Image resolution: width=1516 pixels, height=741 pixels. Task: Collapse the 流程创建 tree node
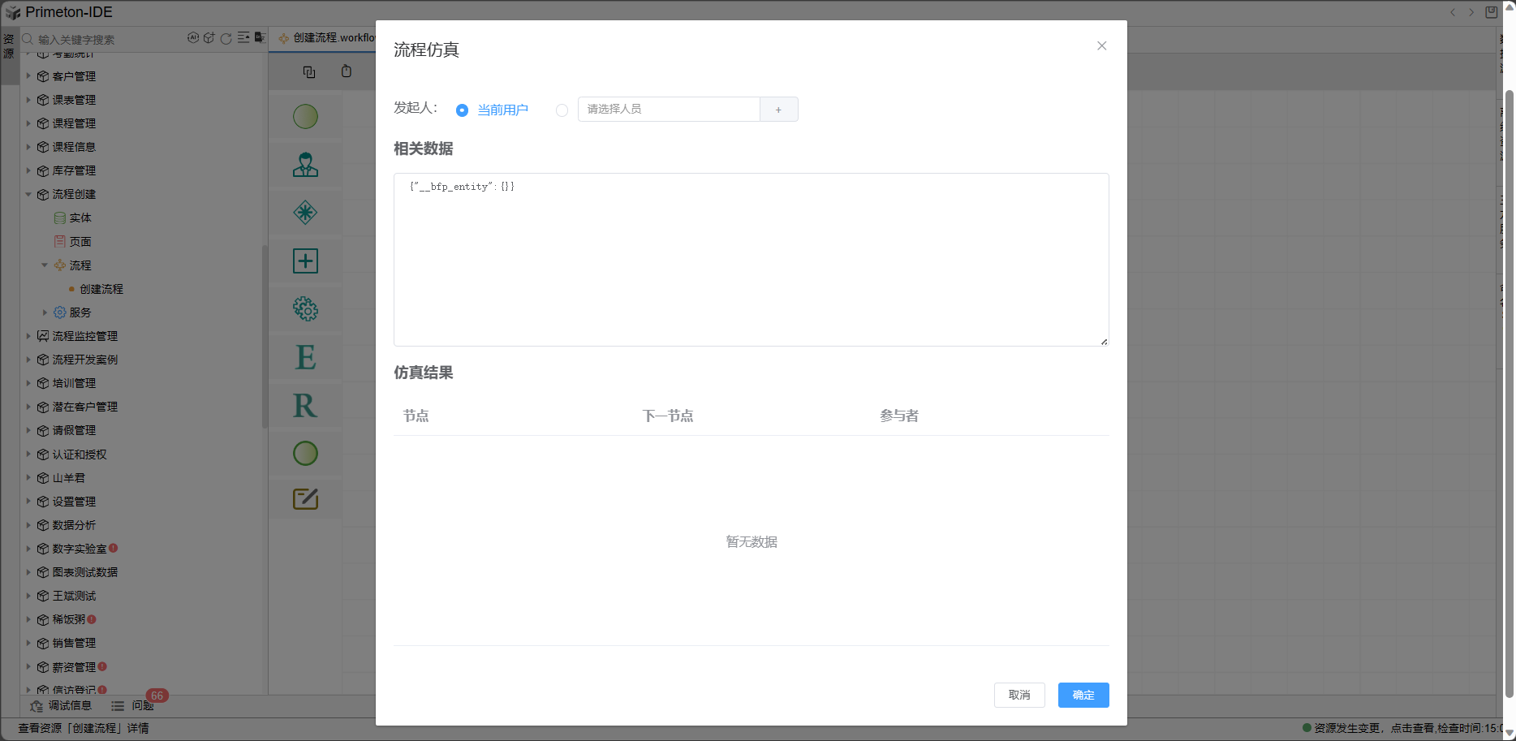(28, 195)
